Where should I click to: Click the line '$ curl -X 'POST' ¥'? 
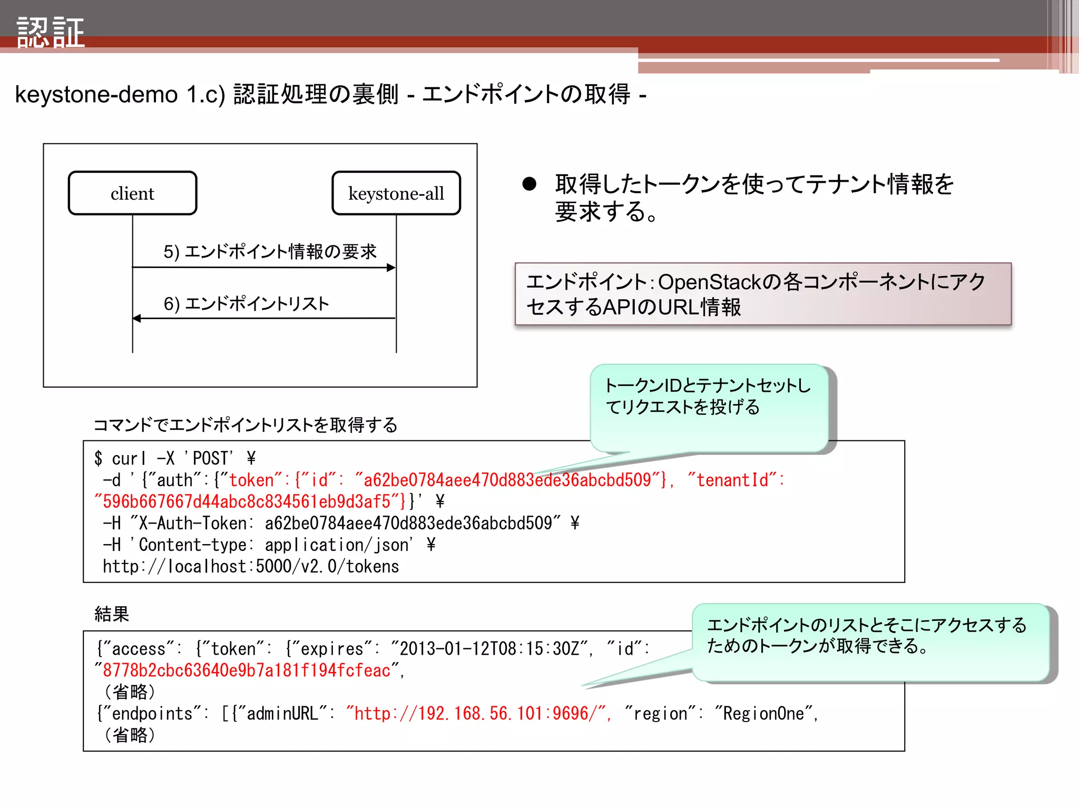(x=175, y=458)
